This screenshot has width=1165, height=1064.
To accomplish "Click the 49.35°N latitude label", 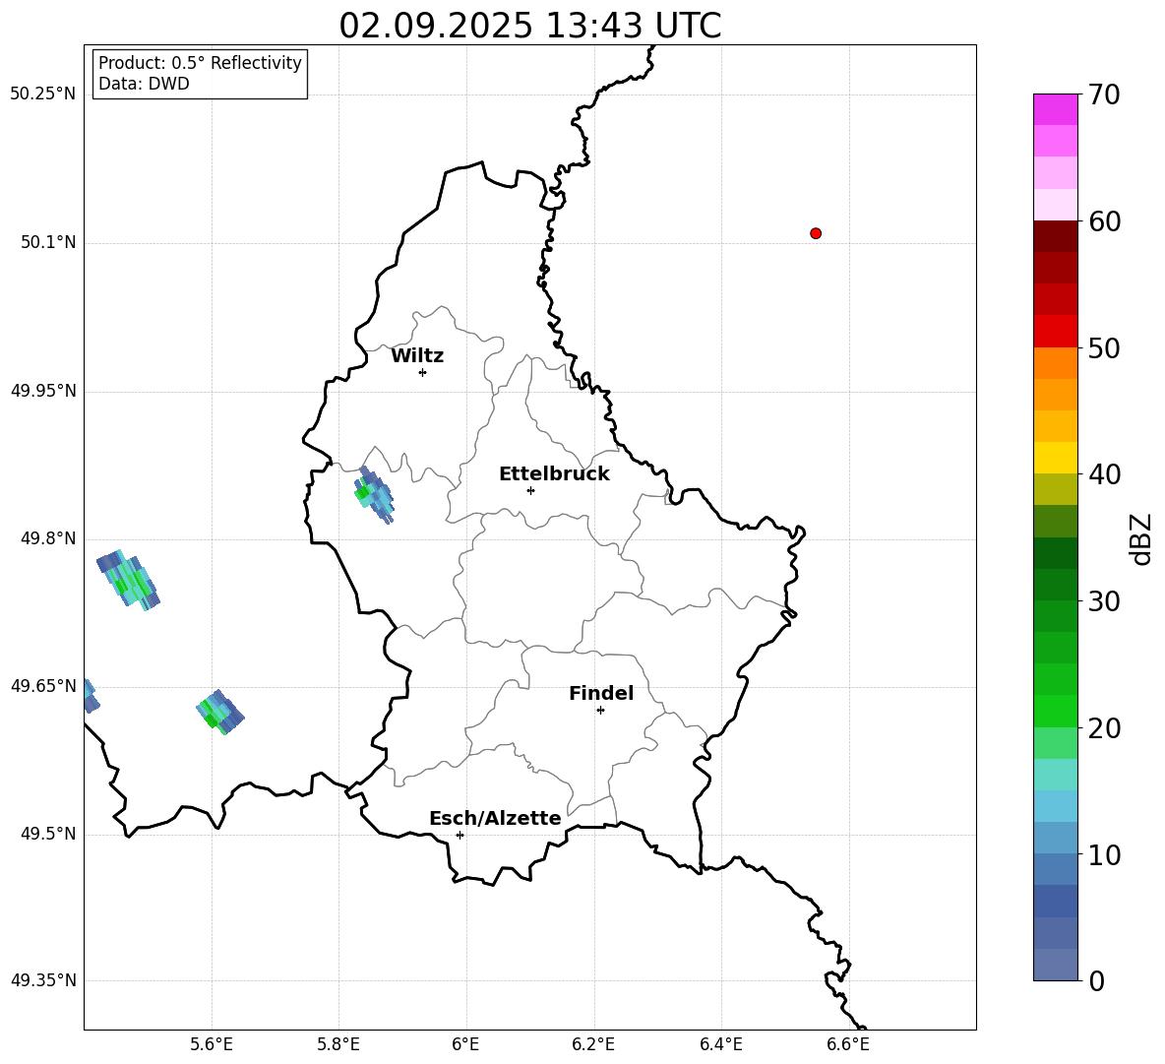I will 42,981.
